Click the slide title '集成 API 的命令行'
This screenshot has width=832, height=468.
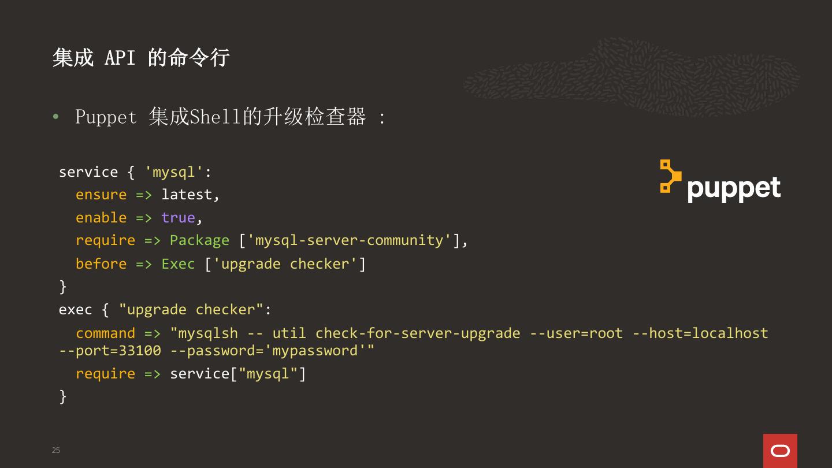(141, 58)
